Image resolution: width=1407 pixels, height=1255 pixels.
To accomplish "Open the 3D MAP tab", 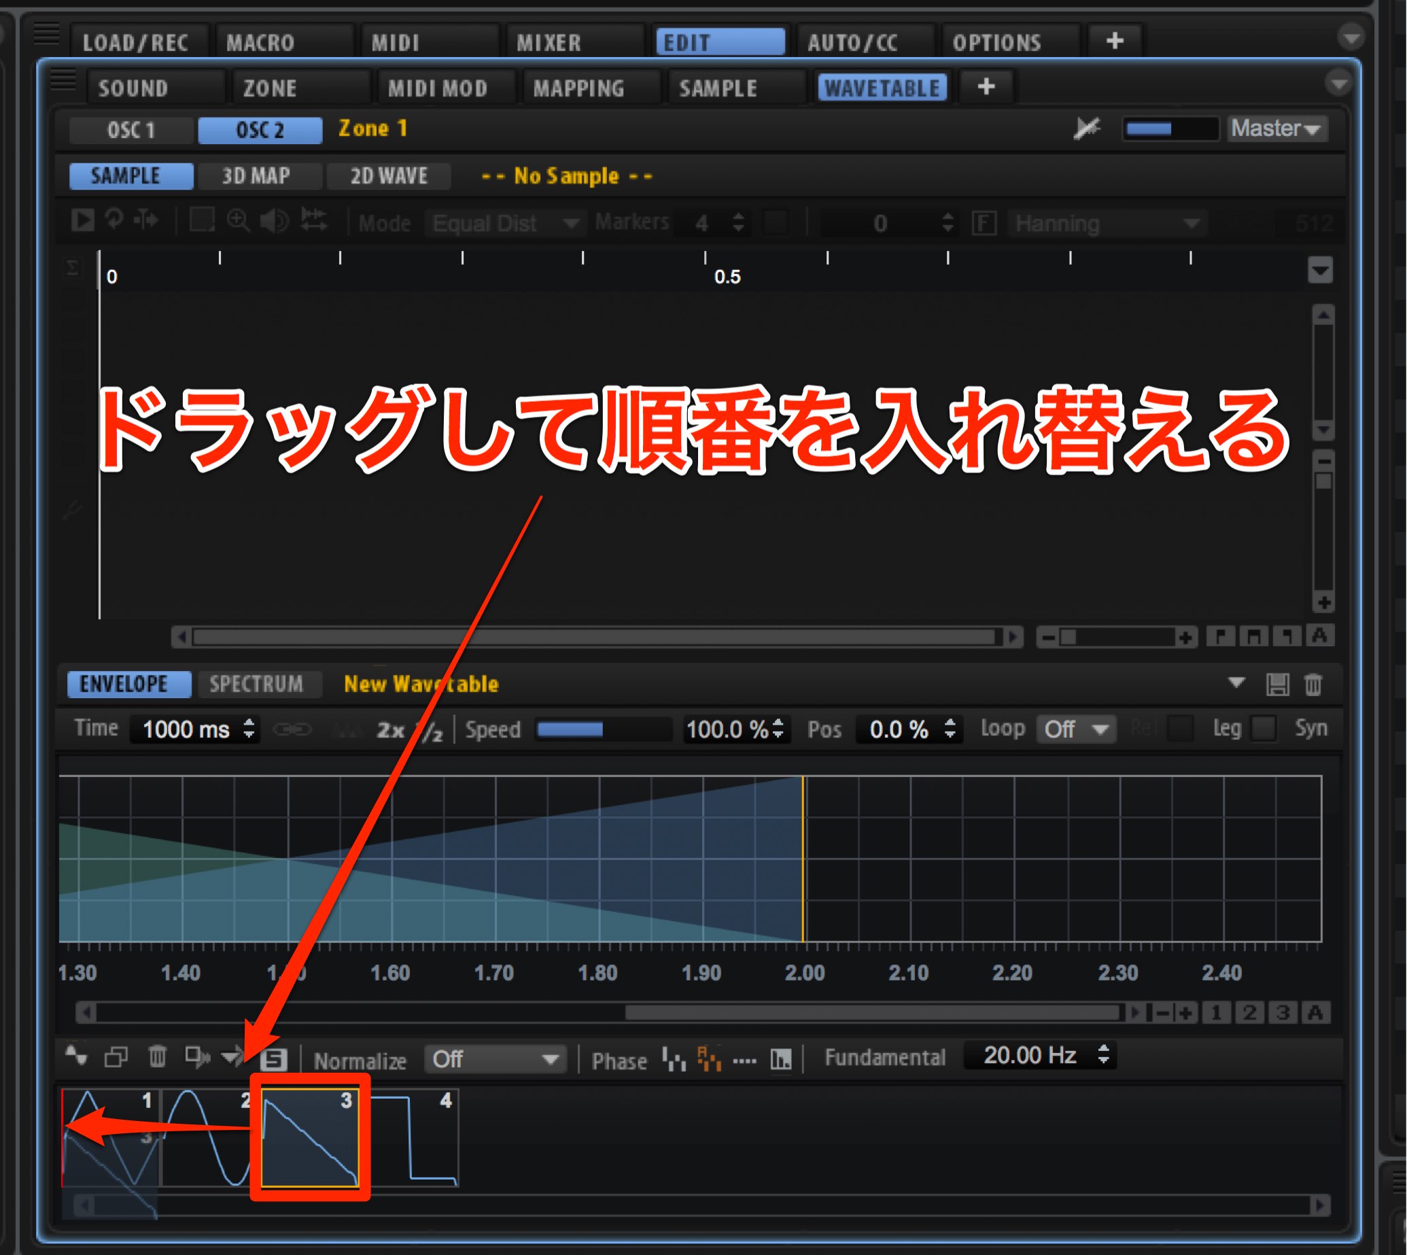I will 256,176.
